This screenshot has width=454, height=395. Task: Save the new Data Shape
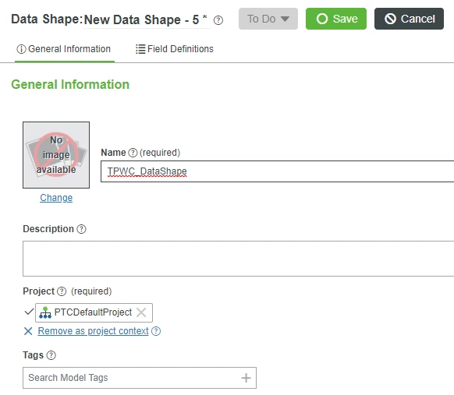(x=336, y=19)
